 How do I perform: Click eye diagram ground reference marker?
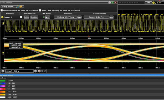click(3, 53)
